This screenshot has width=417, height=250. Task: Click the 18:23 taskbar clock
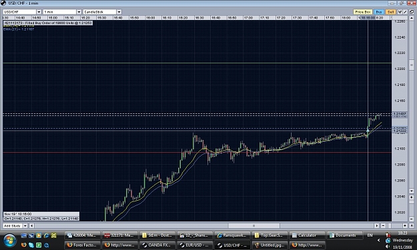(x=402, y=233)
